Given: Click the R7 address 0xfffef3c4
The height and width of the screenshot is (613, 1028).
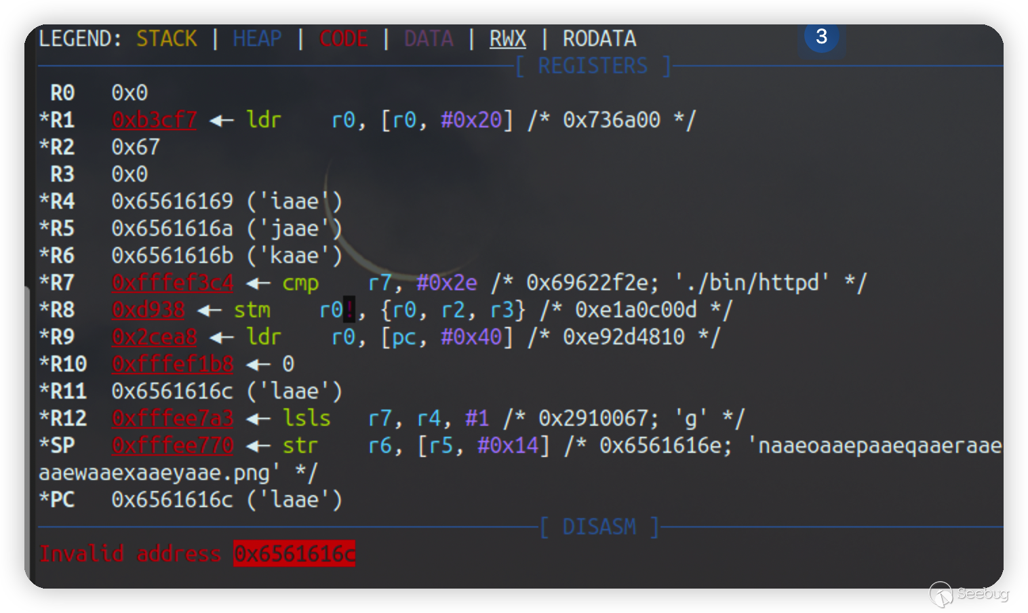Looking at the screenshot, I should coord(172,283).
